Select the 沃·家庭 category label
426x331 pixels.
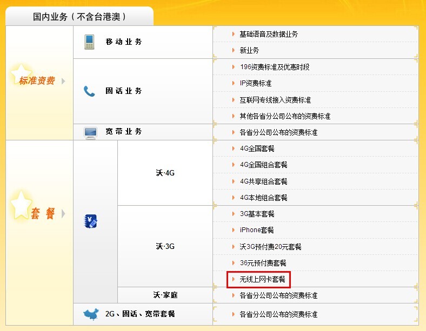coord(165,295)
